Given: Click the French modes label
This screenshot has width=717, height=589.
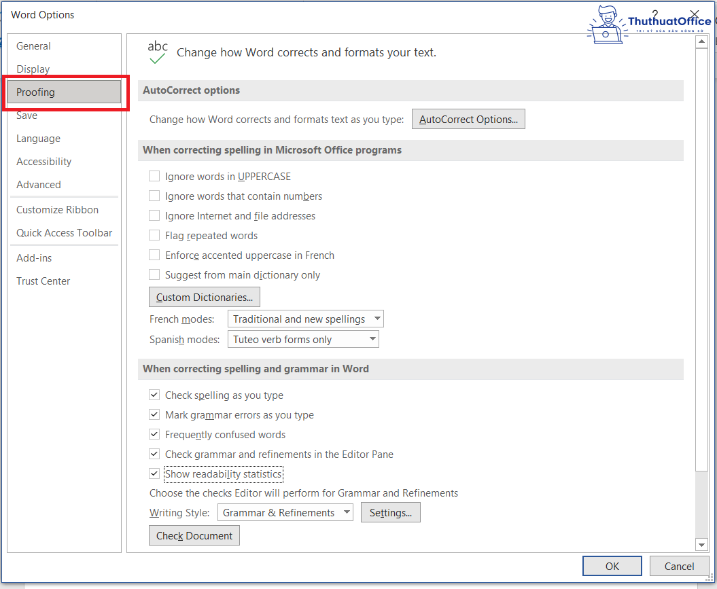Looking at the screenshot, I should [x=182, y=319].
